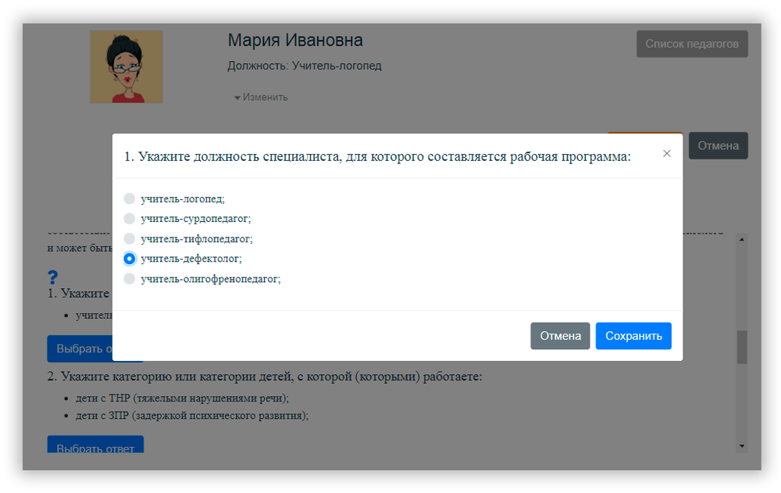781x493 pixels.
Task: Click the dark Отмена button behind the dialog
Action: point(718,146)
